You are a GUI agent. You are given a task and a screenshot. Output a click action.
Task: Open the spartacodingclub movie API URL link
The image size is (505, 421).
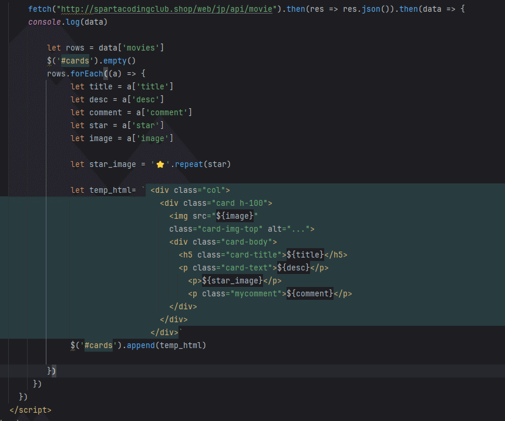coord(167,9)
